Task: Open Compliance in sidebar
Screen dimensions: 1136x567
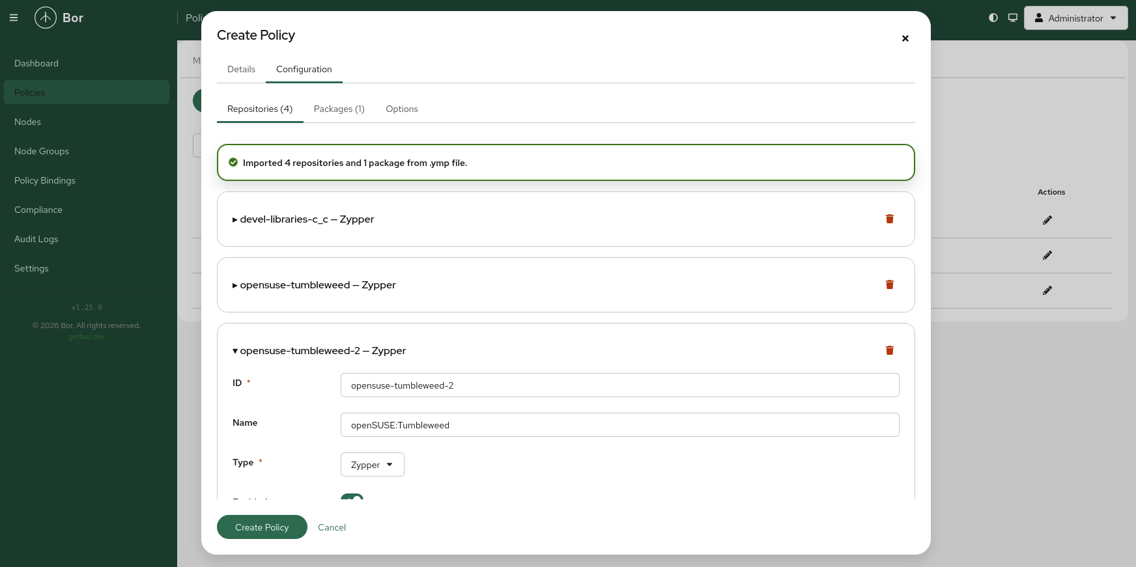Action: pyautogui.click(x=87, y=210)
